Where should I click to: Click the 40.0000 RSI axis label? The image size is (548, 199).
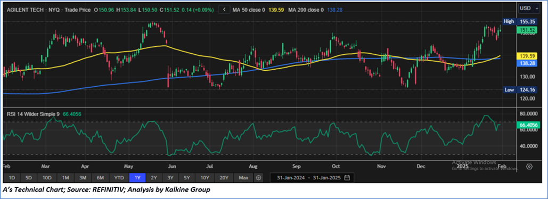point(528,146)
